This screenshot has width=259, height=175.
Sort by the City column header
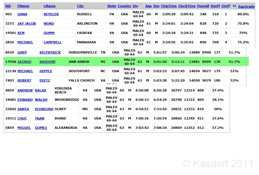tap(80, 6)
